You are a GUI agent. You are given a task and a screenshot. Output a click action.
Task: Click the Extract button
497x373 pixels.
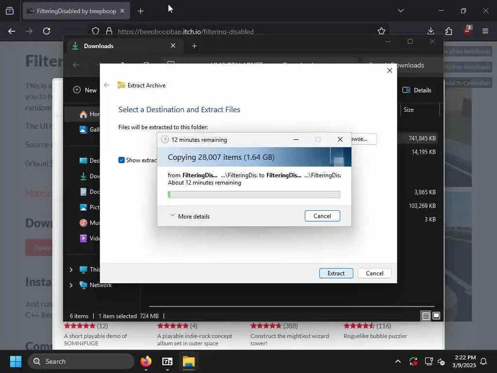pyautogui.click(x=336, y=273)
